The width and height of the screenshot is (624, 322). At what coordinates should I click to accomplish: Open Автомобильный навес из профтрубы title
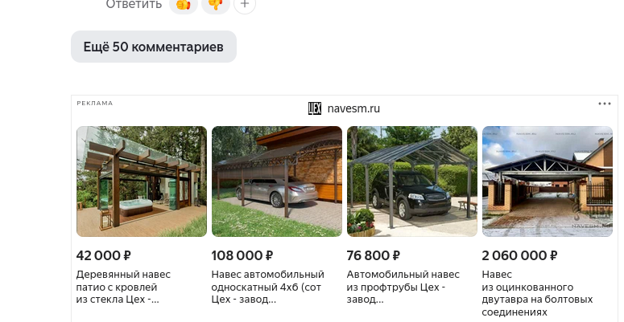click(x=403, y=287)
